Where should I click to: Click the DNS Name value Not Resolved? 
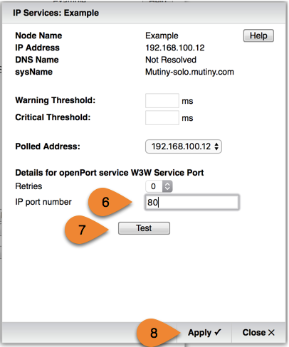171,60
